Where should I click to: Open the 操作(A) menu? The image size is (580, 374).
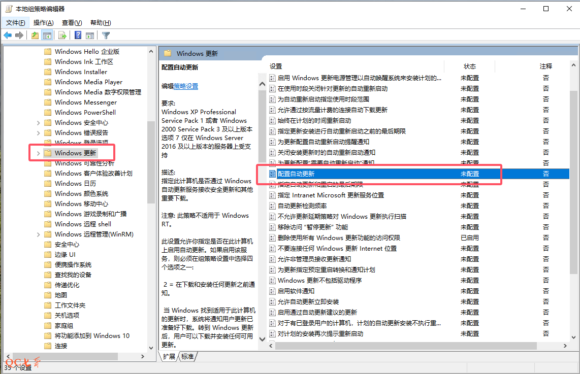(x=43, y=23)
